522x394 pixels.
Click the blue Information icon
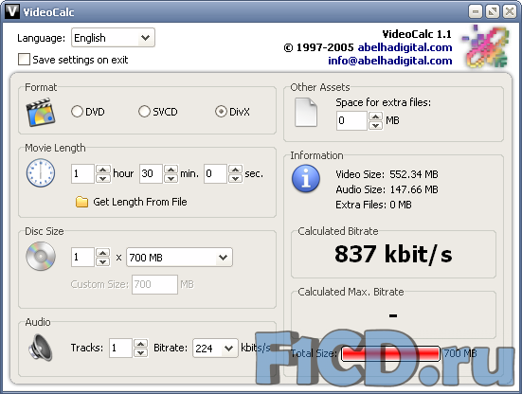(x=306, y=179)
